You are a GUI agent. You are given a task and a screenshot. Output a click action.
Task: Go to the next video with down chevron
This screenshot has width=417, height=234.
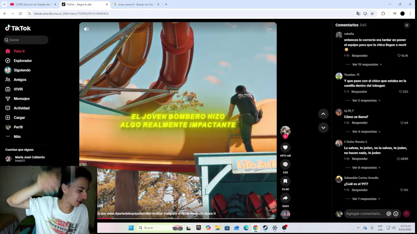(323, 128)
